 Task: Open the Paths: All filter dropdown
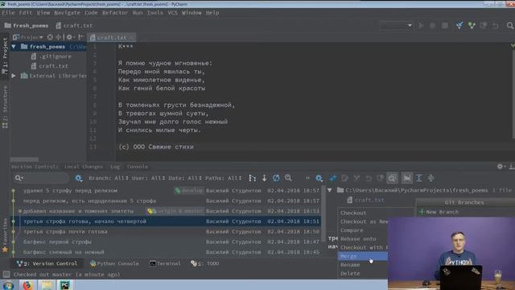[224, 178]
